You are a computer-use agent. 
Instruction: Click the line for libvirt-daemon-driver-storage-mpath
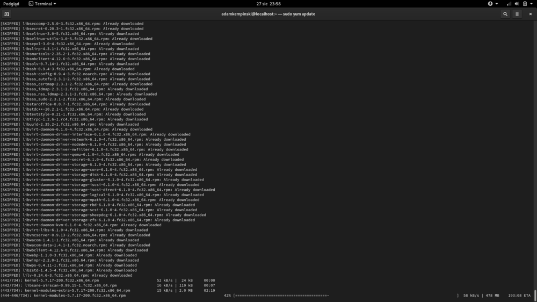point(100,200)
